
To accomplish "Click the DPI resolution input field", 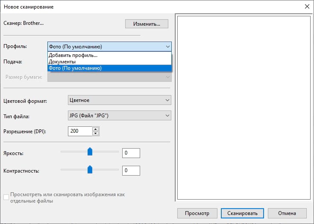I will (80, 131).
